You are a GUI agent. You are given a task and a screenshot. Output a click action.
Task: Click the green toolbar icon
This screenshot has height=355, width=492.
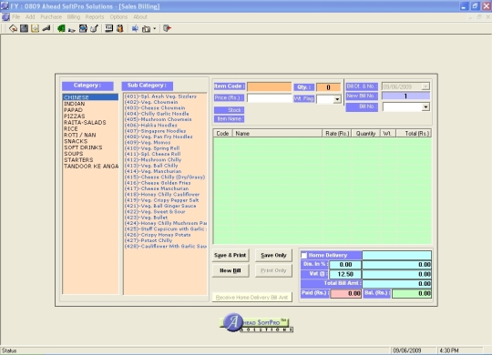pyautogui.click(x=61, y=28)
